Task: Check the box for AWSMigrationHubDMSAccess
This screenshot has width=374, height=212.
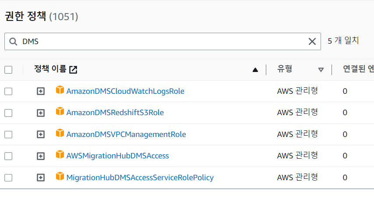Action: coord(8,156)
